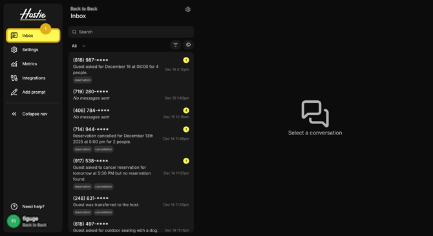Screen dimensions: 433x236
Task: Click the Metrics chart icon
Action: (x=14, y=64)
